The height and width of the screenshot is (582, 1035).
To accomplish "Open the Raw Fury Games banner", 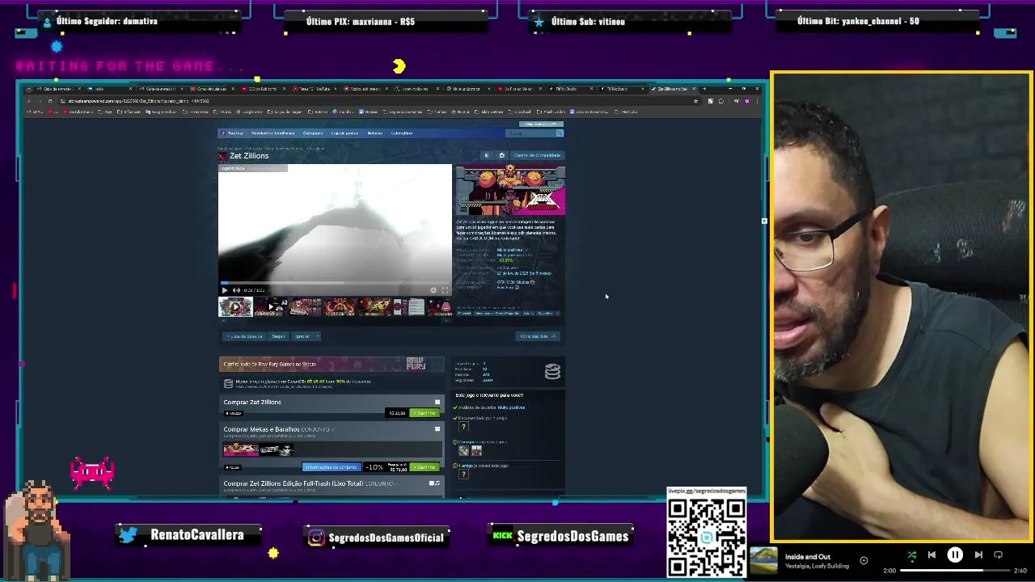I will (x=331, y=364).
